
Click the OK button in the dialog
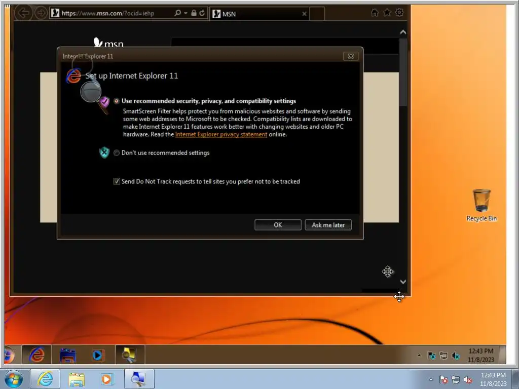click(278, 225)
